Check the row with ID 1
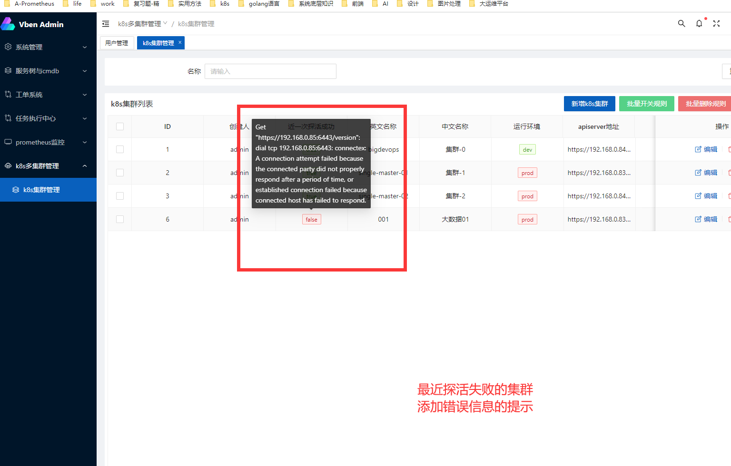731x466 pixels. pos(120,149)
